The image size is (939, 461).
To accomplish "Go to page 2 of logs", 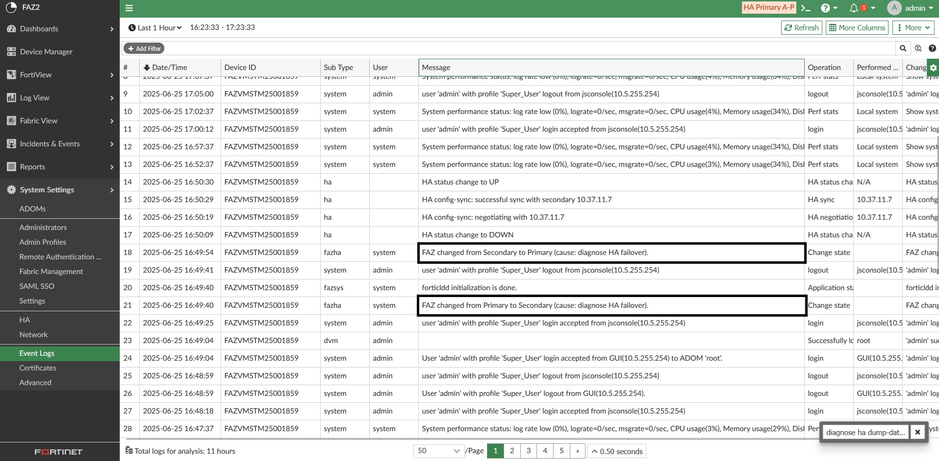I will pos(512,451).
